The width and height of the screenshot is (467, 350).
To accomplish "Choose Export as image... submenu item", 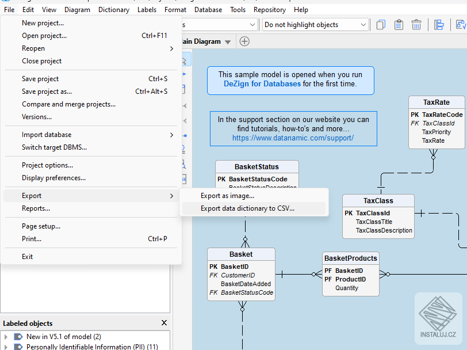I will pyautogui.click(x=254, y=196).
